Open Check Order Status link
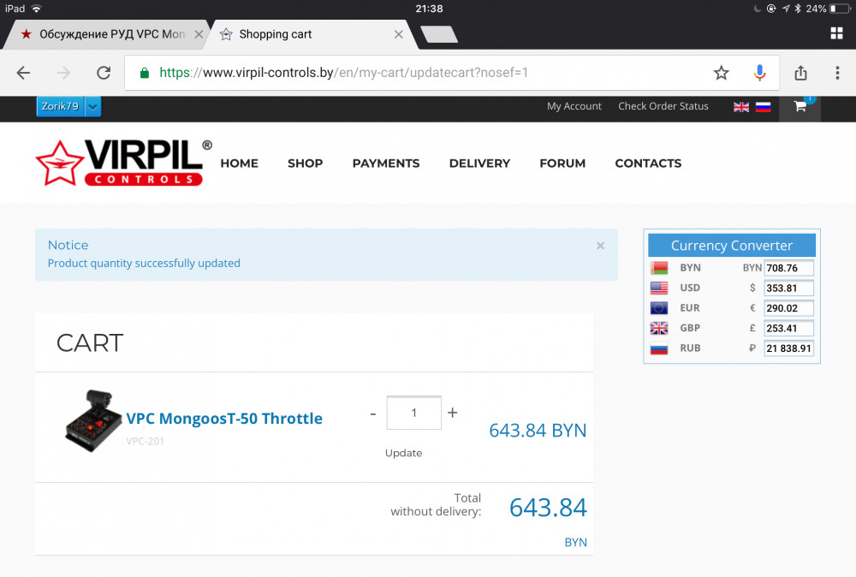Image resolution: width=856 pixels, height=577 pixels. 663,106
